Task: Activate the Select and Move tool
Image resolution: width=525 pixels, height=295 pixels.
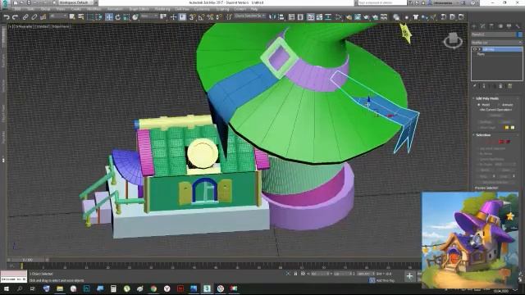Action: click(109, 16)
